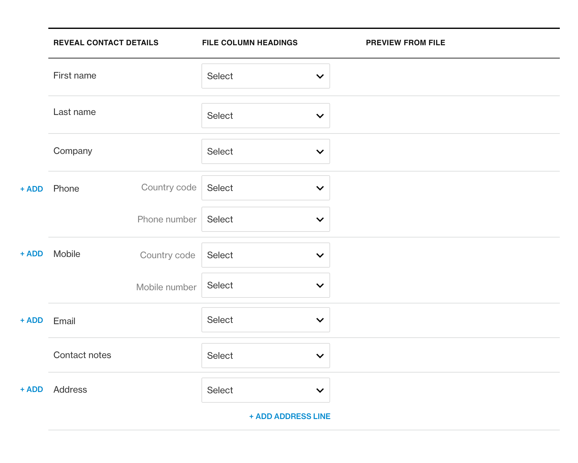Open the Mobile number Select dropdown
The width and height of the screenshot is (578, 463).
coord(265,285)
